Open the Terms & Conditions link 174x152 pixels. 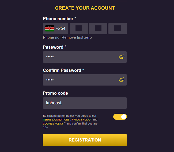[x=56, y=120]
